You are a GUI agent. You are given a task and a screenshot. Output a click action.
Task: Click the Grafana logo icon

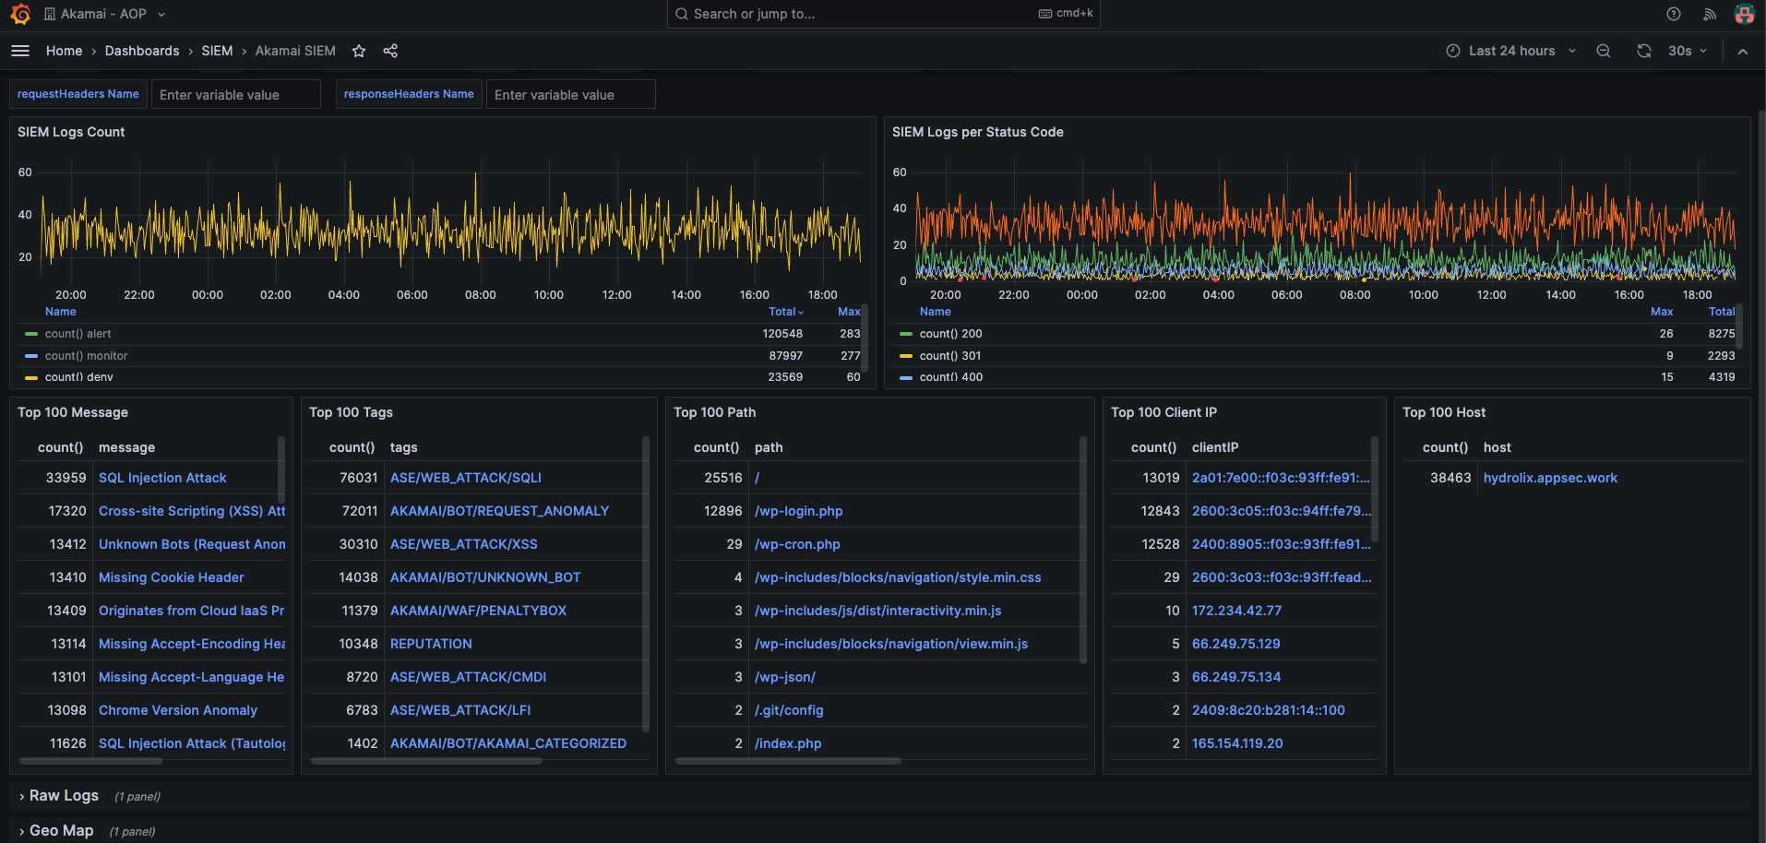20,14
